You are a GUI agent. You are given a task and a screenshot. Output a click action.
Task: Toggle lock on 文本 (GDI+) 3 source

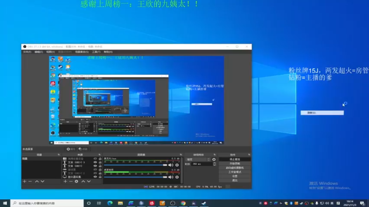[100, 162]
